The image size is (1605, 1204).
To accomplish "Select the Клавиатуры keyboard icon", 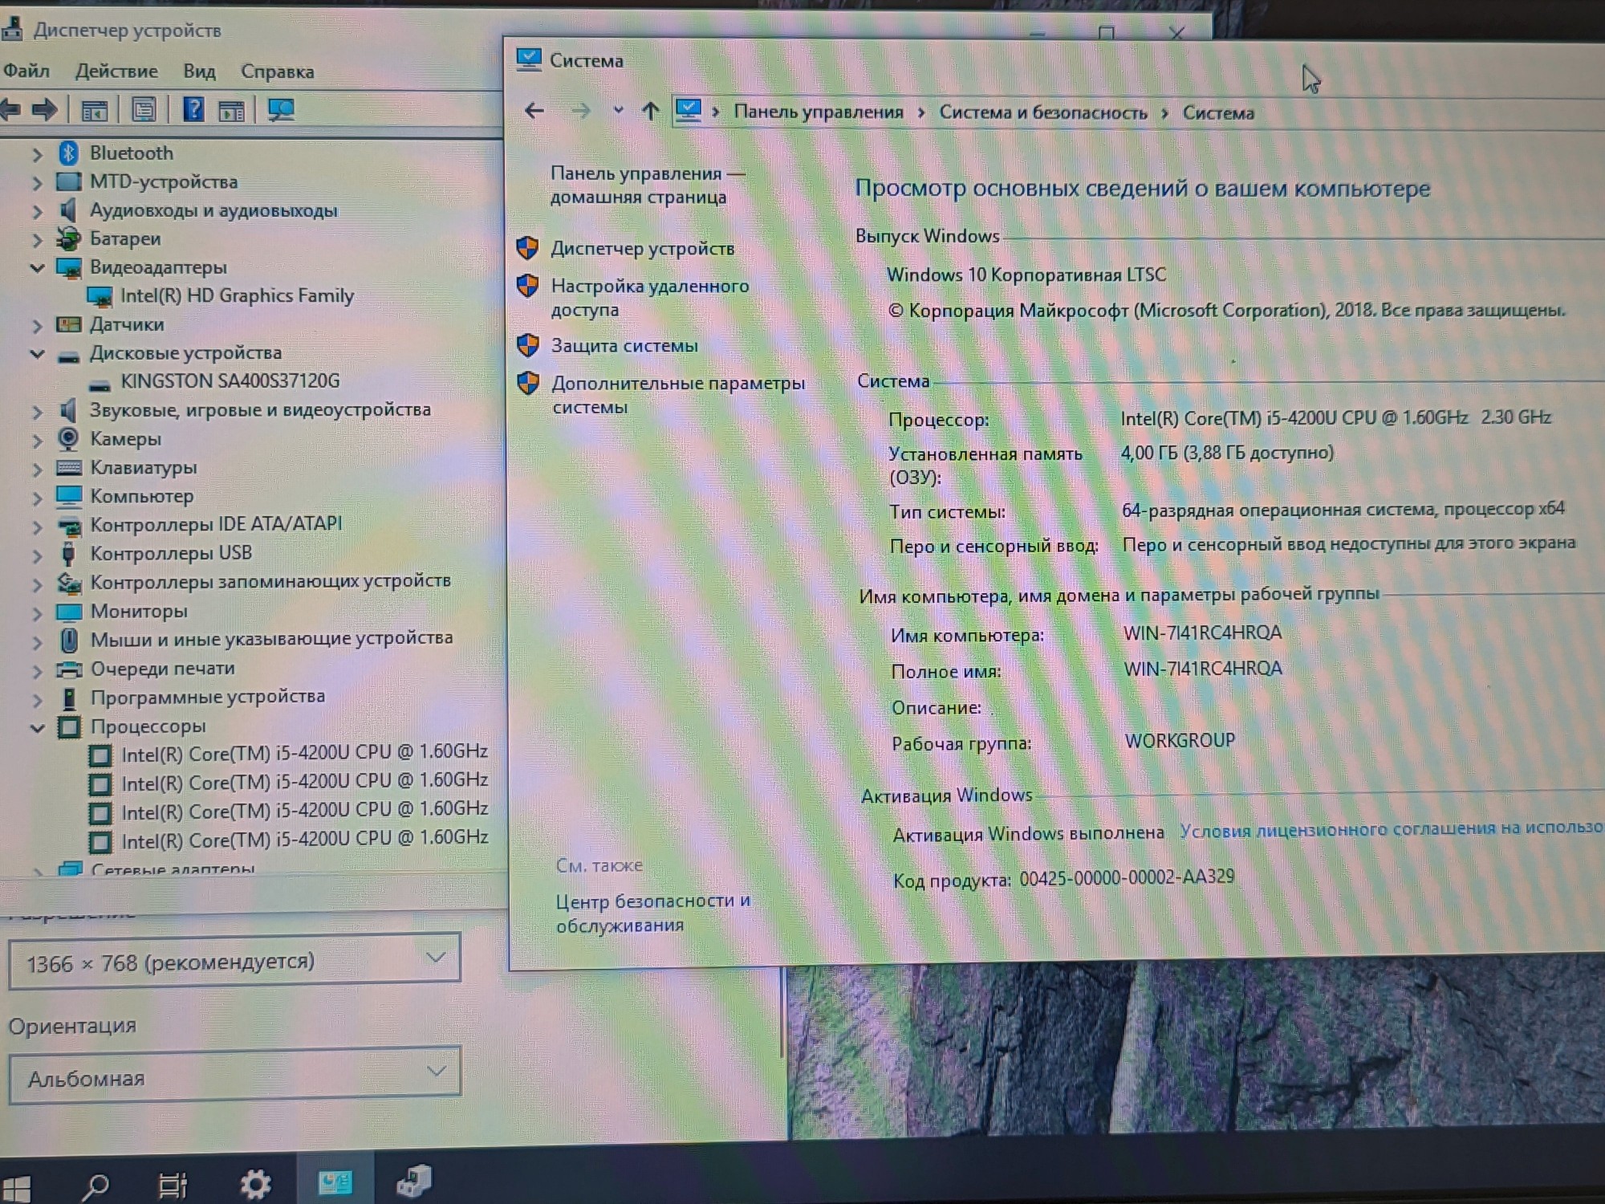I will tap(69, 467).
